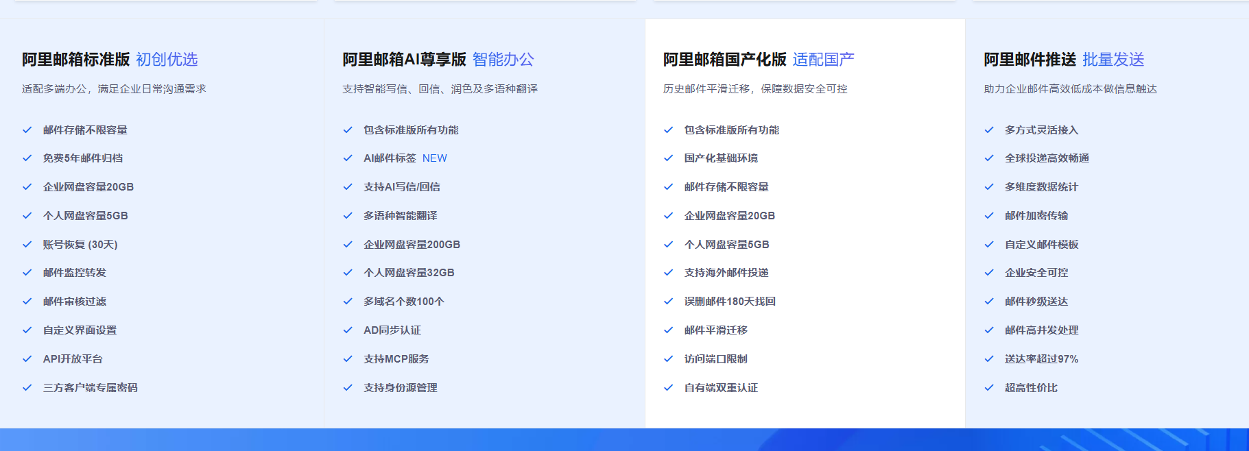This screenshot has width=1249, height=451.
Task: Select the 个人网盘容量5GB text in 国产化版 column
Action: click(727, 245)
